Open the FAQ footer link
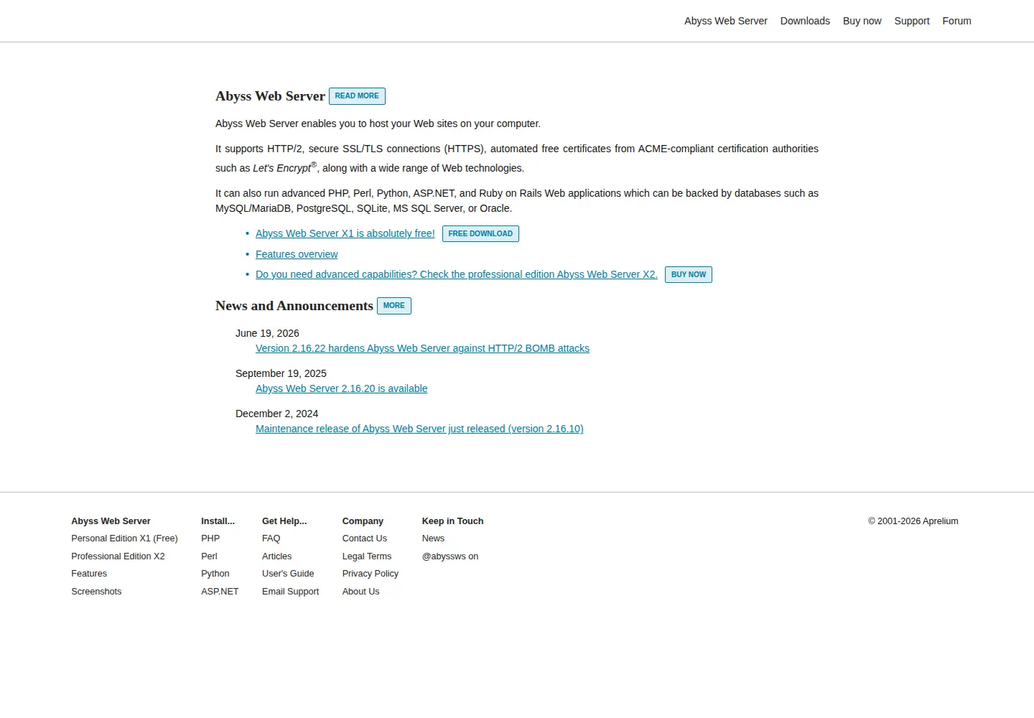Viewport: 1034px width, 718px height. point(271,538)
